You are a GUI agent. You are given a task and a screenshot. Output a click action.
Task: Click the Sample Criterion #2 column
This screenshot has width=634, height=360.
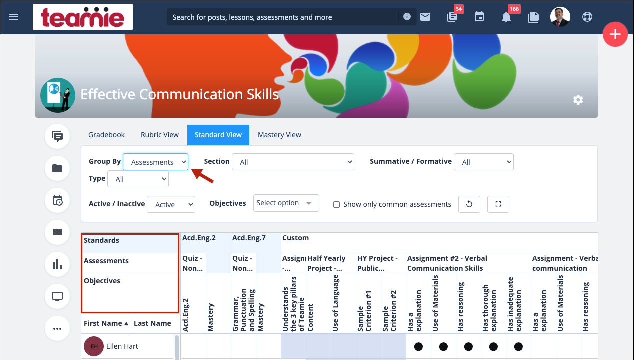pyautogui.click(x=393, y=303)
